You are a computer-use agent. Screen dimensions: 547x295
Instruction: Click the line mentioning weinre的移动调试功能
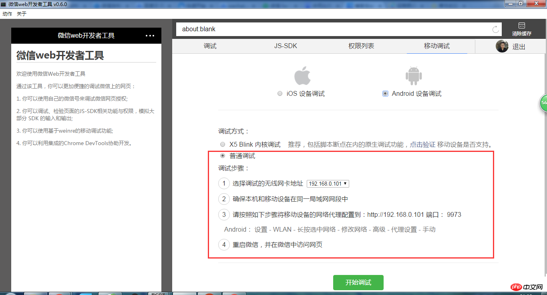point(65,131)
